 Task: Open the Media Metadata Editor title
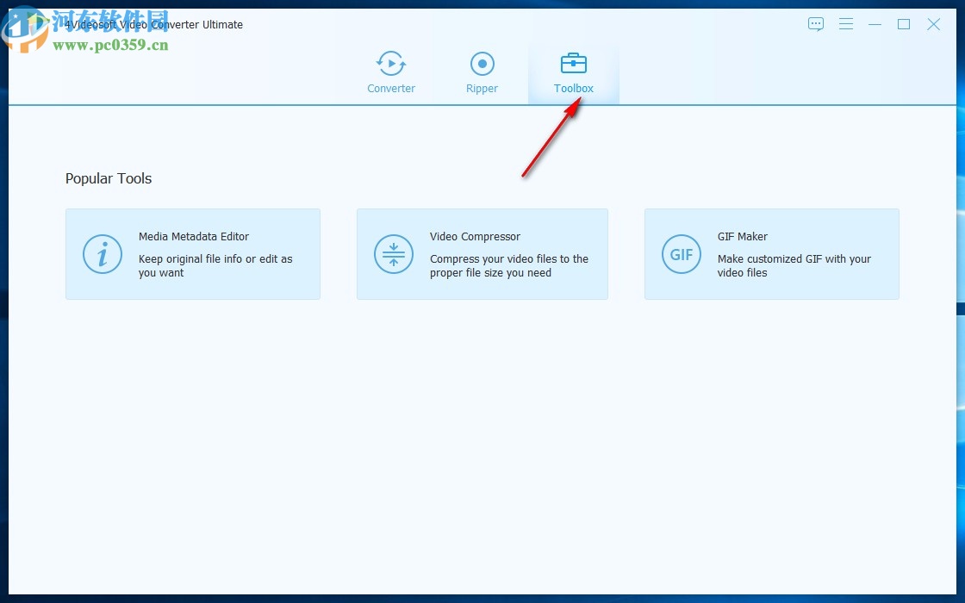tap(194, 236)
